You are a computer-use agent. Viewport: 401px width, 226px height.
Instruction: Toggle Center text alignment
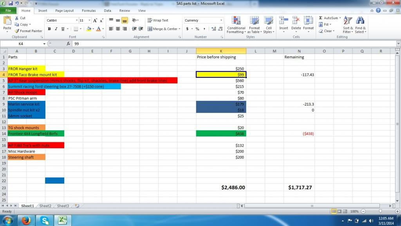[117, 29]
